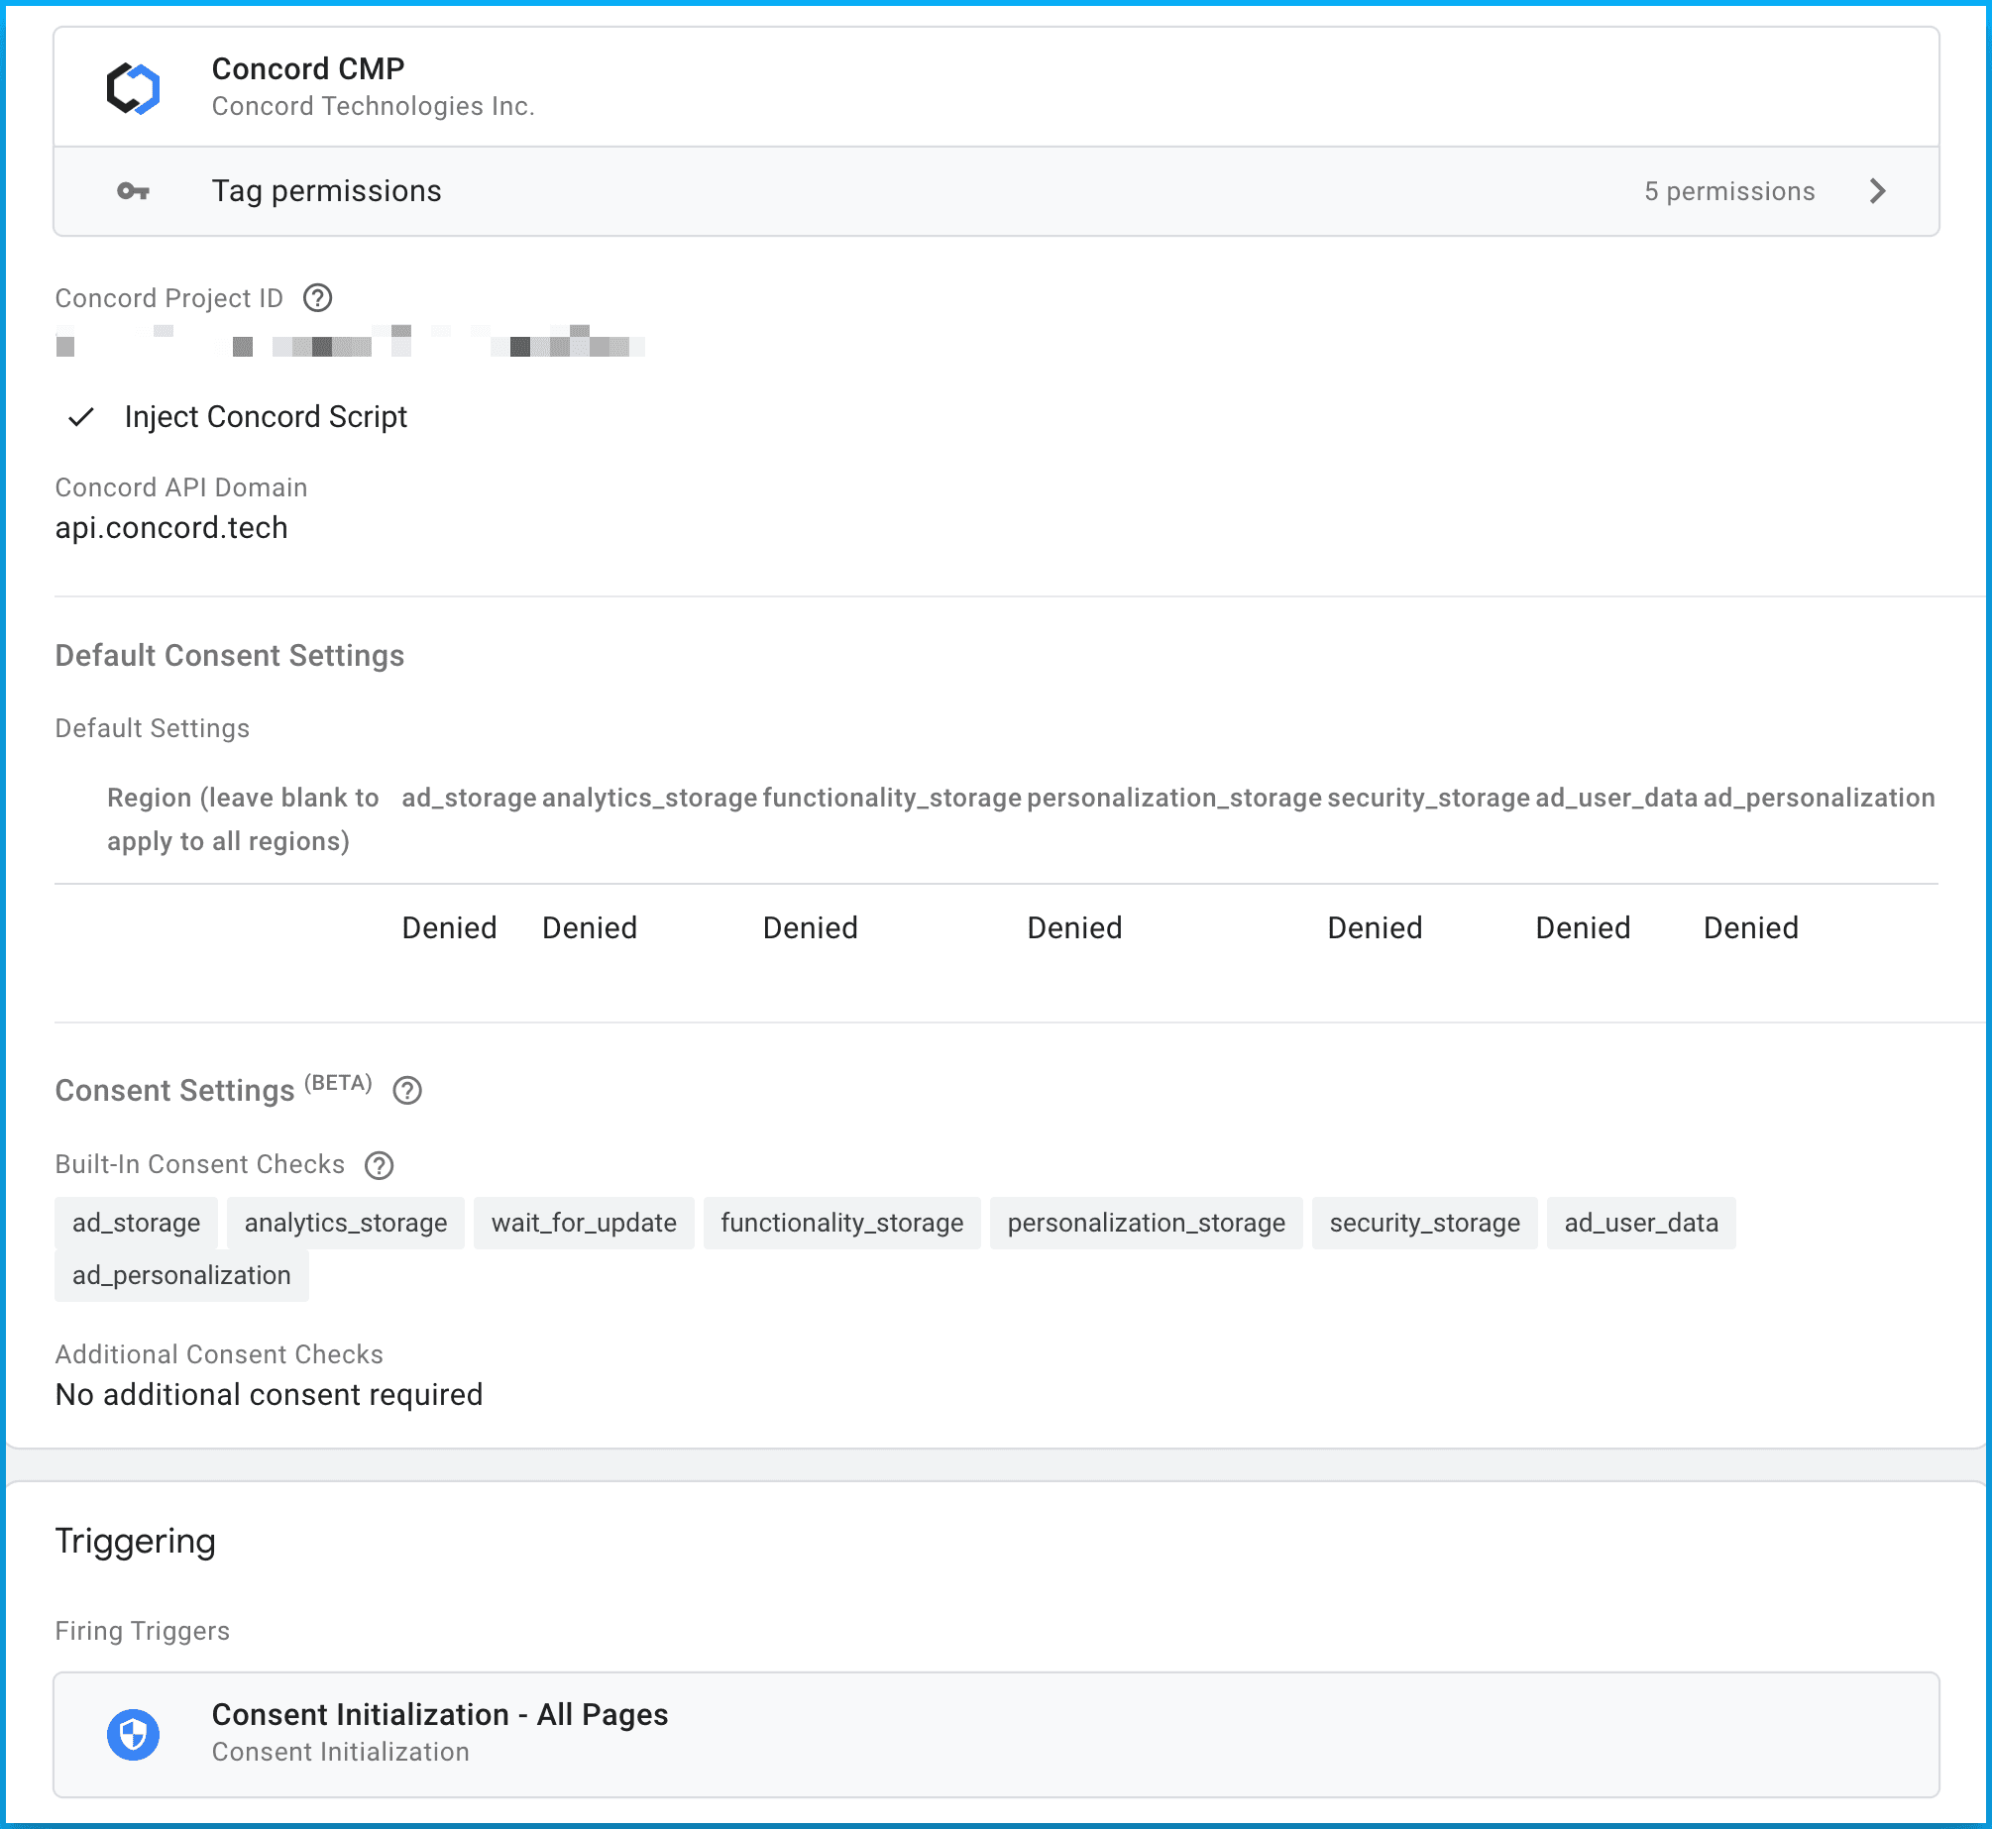This screenshot has height=1829, width=1992.
Task: Click the Tag permissions key icon
Action: (x=133, y=191)
